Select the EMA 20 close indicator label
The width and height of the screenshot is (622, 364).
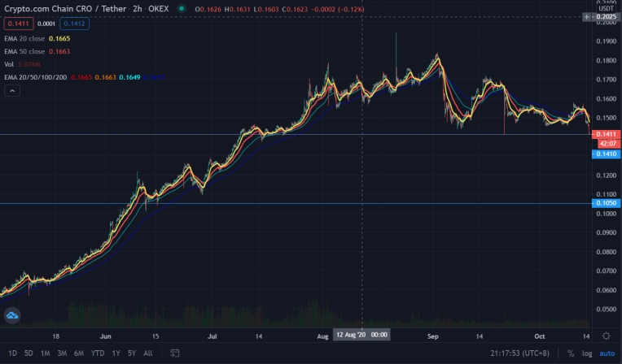point(24,38)
